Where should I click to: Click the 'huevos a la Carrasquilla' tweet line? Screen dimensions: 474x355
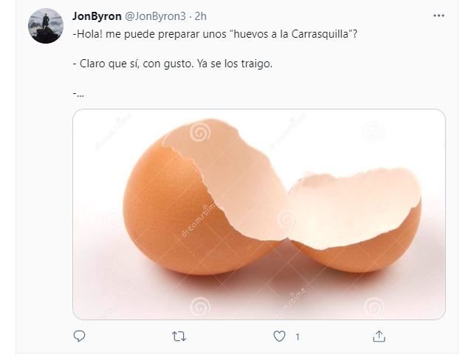click(x=215, y=34)
